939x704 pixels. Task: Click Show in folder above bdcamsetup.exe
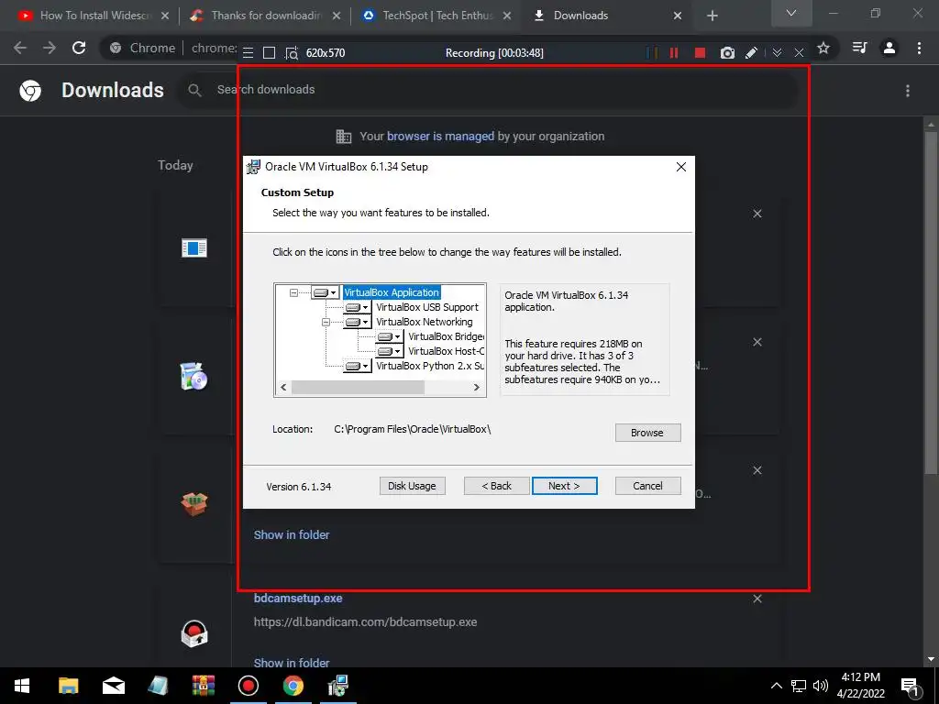(x=291, y=535)
